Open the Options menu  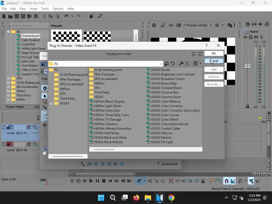point(58,9)
